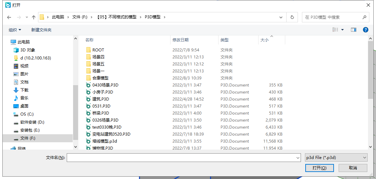Image resolution: width=376 pixels, height=179 pixels.
Task: Click the 打开(O) button
Action: [x=319, y=168]
